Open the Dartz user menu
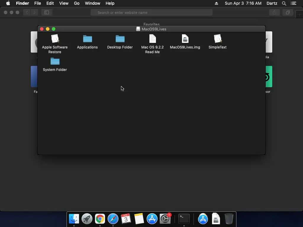This screenshot has width=303, height=227. tap(272, 3)
